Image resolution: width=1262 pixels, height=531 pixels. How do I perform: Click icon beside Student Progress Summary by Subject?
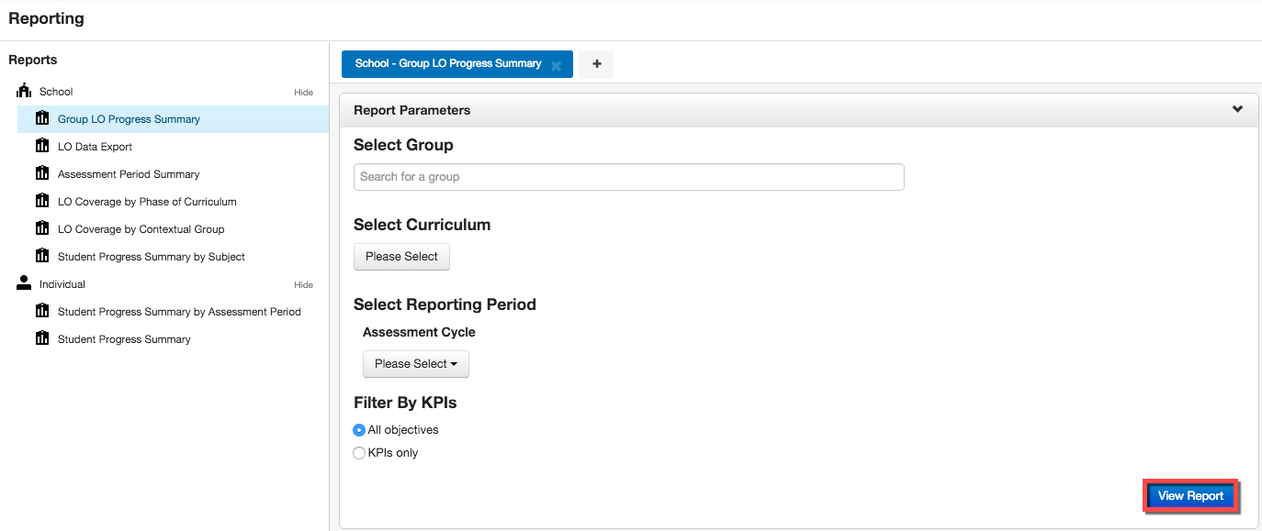pyautogui.click(x=41, y=256)
